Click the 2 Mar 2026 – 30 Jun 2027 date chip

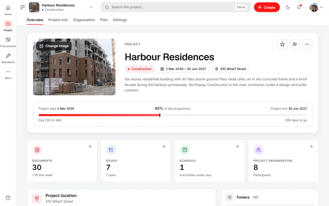[x=183, y=69]
